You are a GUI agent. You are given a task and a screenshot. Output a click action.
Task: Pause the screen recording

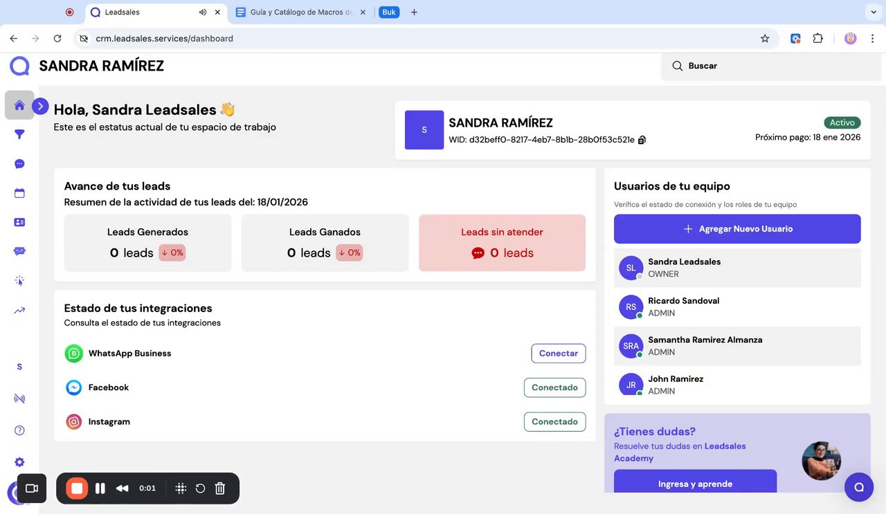click(x=100, y=488)
